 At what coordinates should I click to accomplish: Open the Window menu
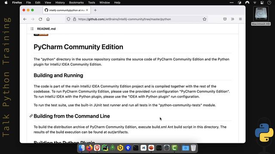pyautogui.click(x=104, y=3)
